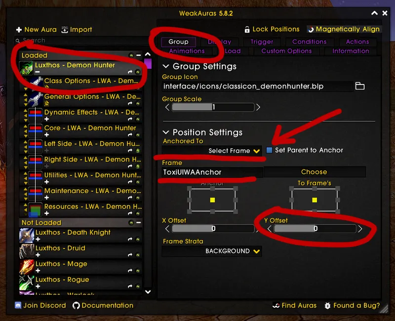Screen dimensions: 395x321
Task: Click the New Aura button
Action: [37, 30]
